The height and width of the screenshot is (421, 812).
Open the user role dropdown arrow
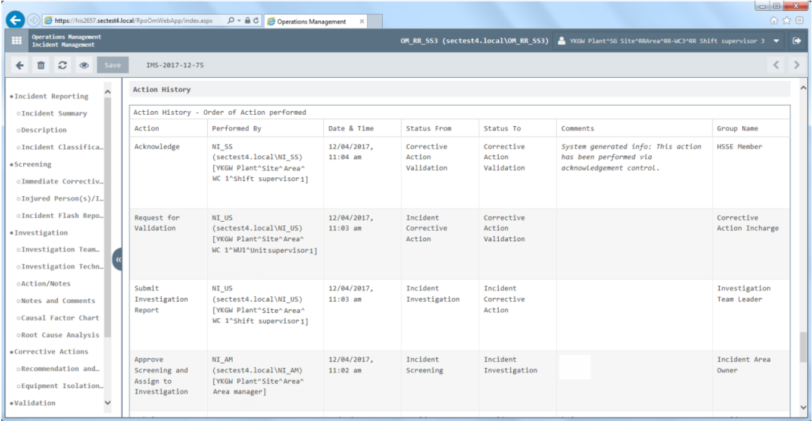coord(776,41)
